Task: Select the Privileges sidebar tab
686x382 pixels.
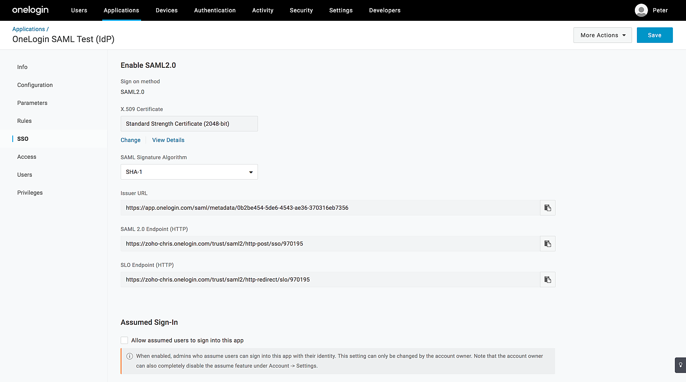Action: (x=30, y=193)
